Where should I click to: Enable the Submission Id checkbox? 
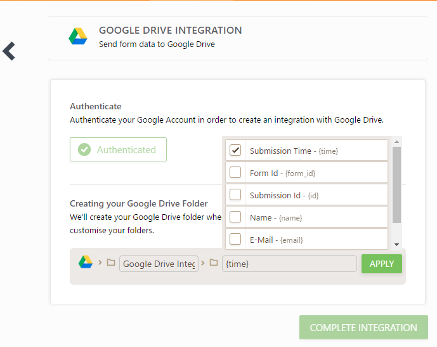[x=235, y=194]
